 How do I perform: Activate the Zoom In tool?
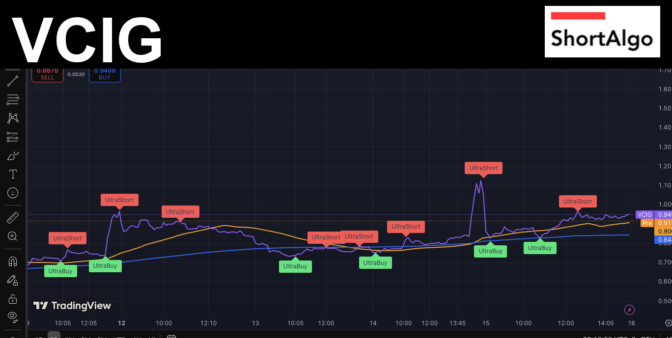[x=13, y=236]
